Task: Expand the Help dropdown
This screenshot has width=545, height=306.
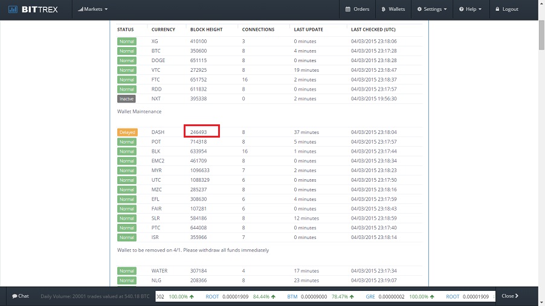Action: pyautogui.click(x=470, y=10)
